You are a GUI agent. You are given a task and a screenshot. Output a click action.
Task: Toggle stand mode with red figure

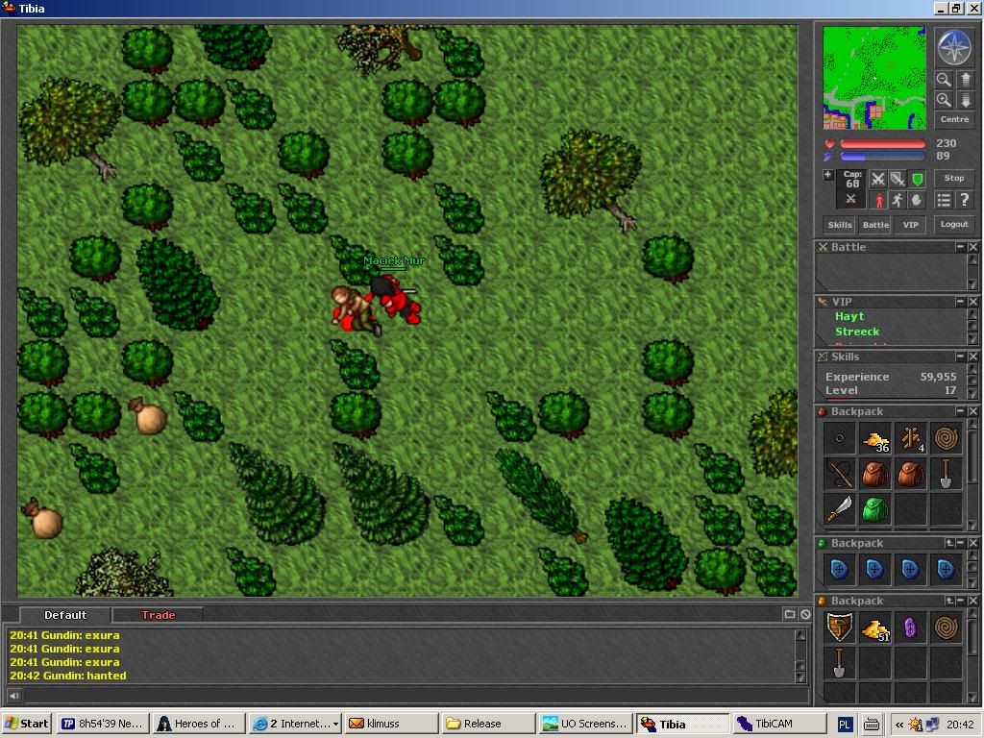coord(878,200)
